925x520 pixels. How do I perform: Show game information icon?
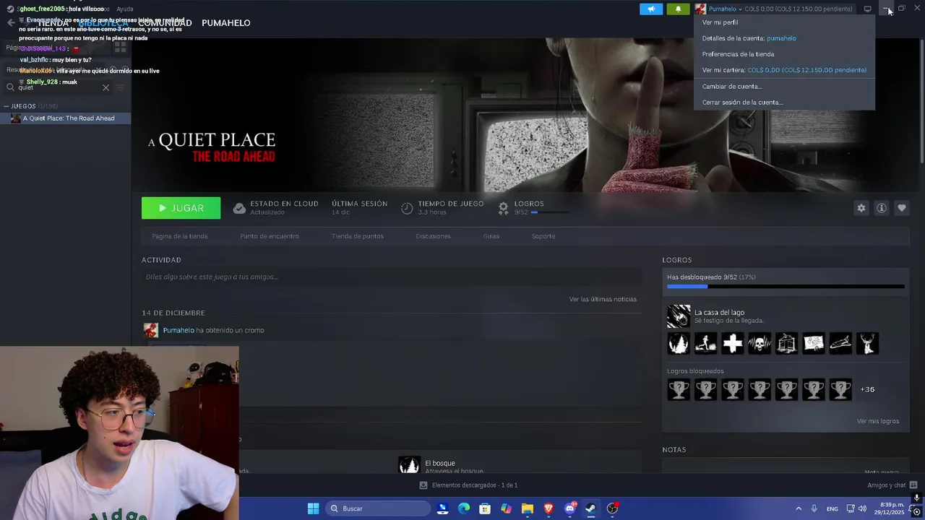(x=881, y=208)
